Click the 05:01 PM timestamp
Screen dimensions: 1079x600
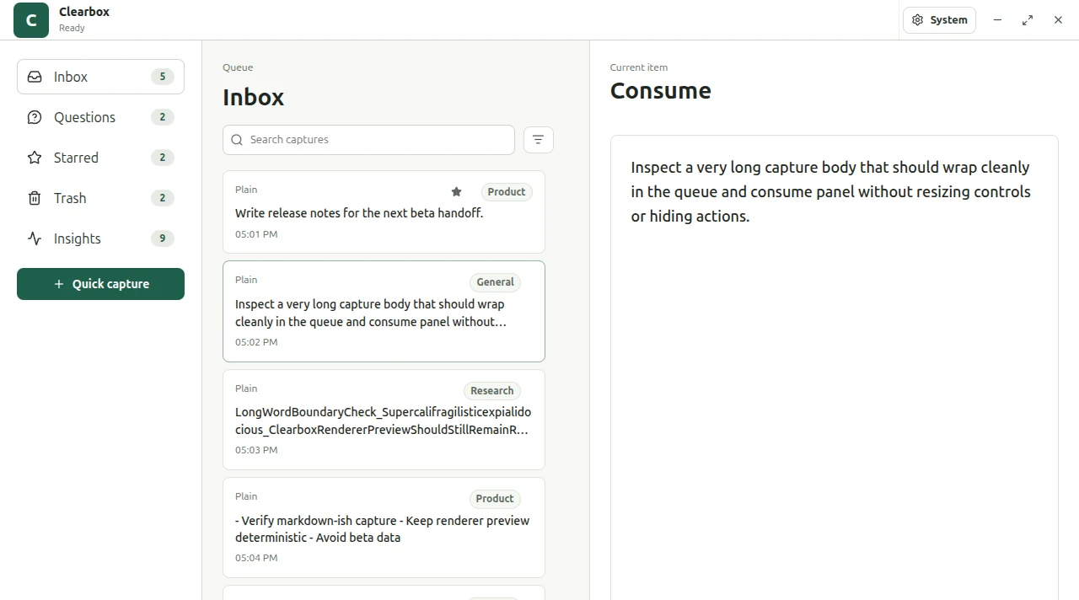point(256,234)
